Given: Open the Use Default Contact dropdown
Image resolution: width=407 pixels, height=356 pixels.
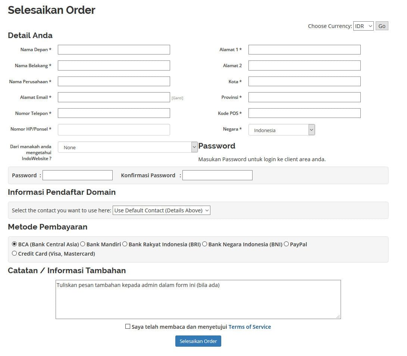Looking at the screenshot, I should coord(162,210).
